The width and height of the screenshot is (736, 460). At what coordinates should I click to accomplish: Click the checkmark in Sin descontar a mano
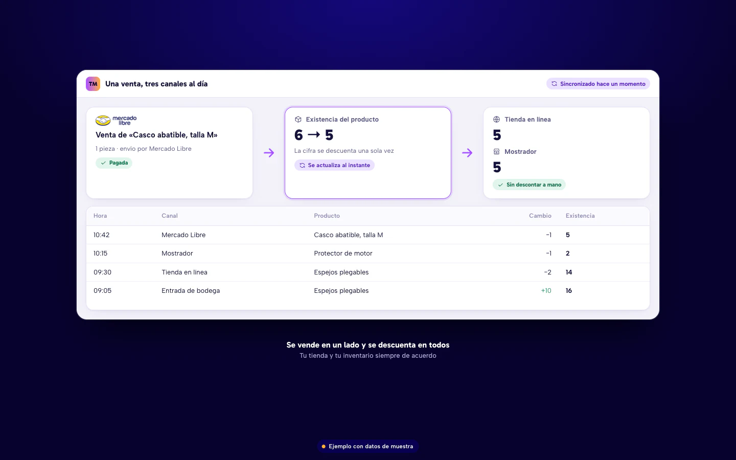coord(500,185)
